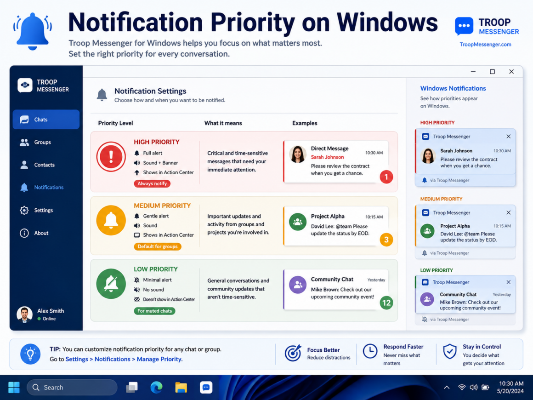Click the orange unread badge showing 3

tap(386, 240)
